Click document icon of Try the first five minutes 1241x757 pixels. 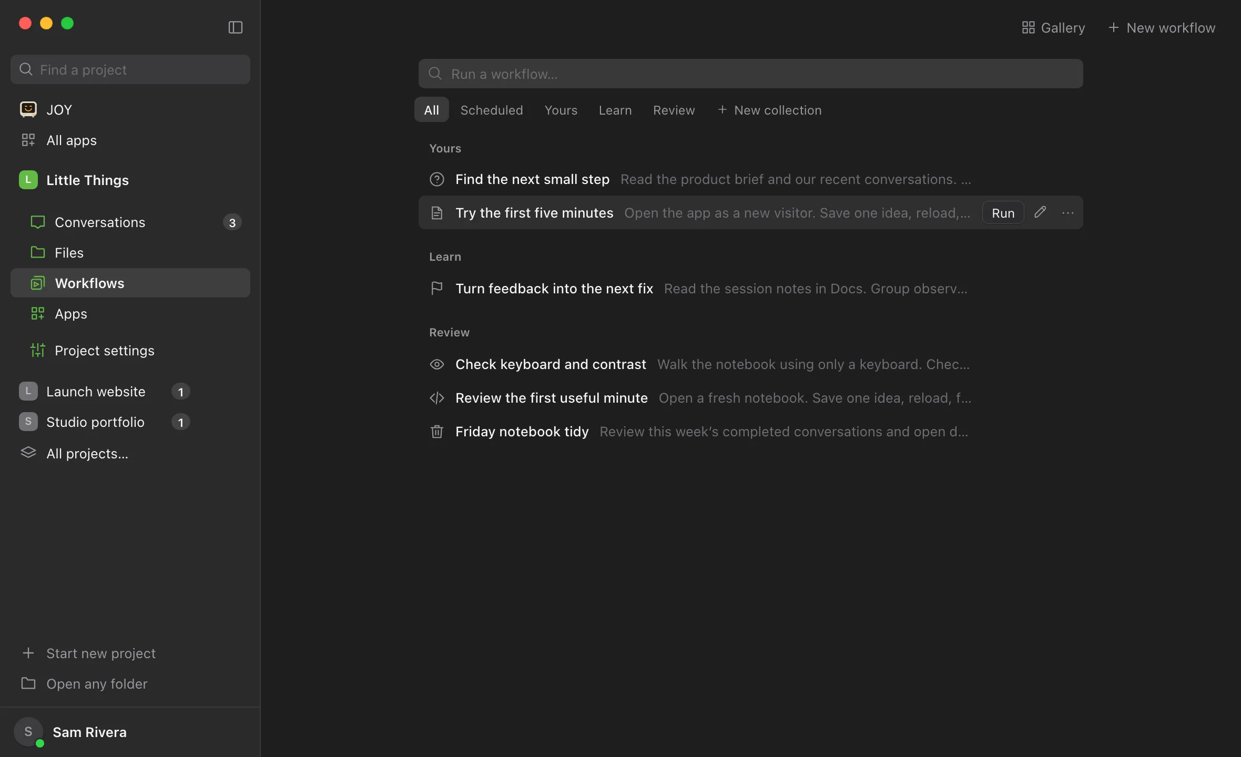coord(436,213)
